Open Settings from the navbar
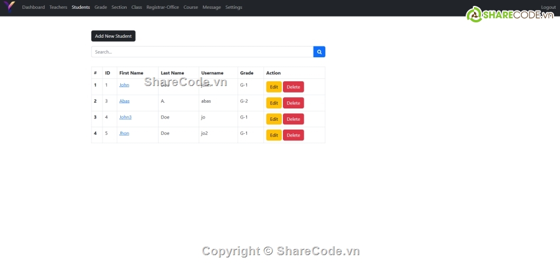The width and height of the screenshot is (560, 264). (x=233, y=8)
